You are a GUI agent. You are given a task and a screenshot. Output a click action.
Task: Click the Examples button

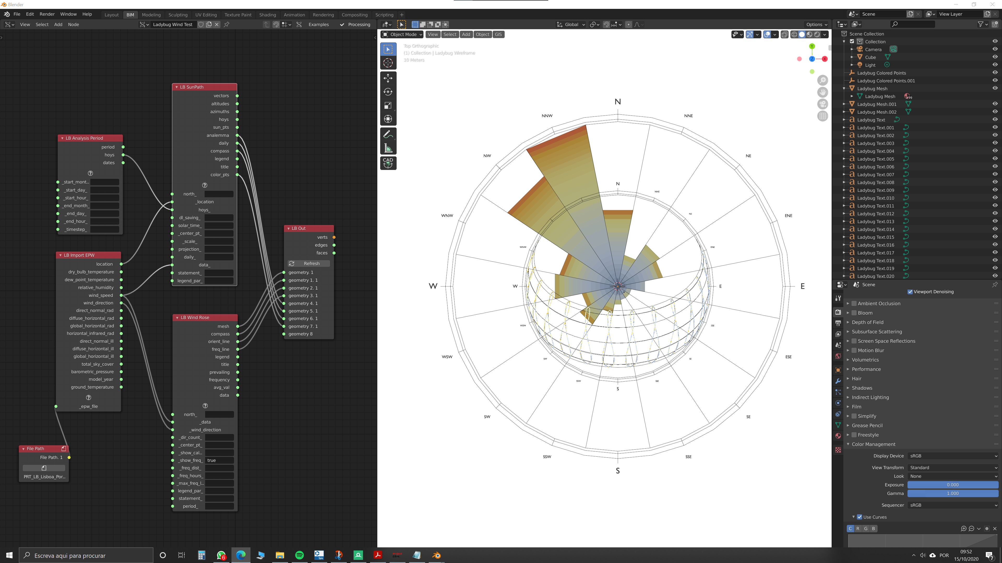pos(318,25)
